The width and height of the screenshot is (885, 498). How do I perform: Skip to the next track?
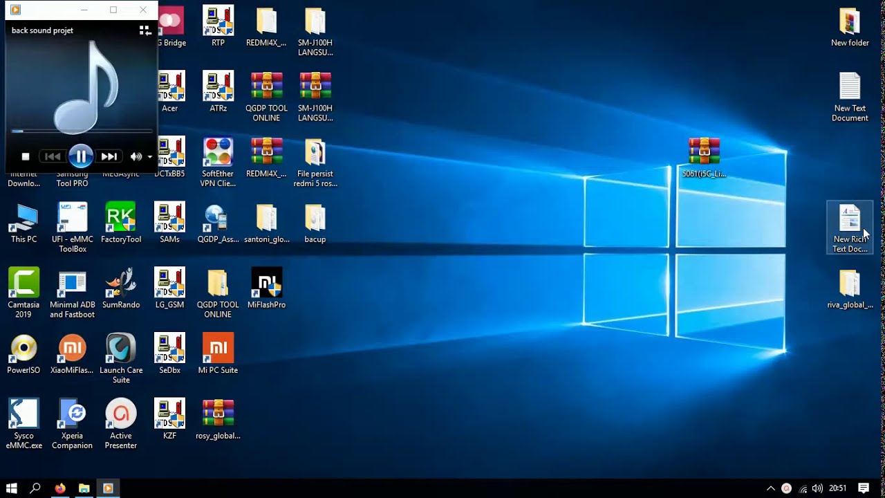[x=109, y=157]
